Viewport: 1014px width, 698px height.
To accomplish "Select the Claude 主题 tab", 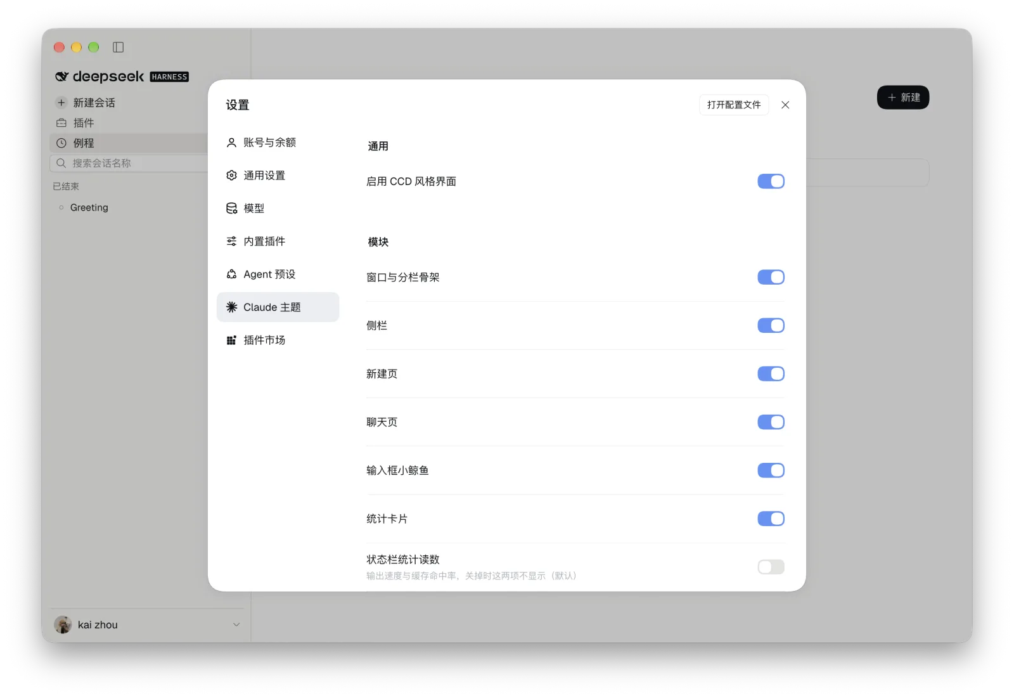I will tap(278, 307).
